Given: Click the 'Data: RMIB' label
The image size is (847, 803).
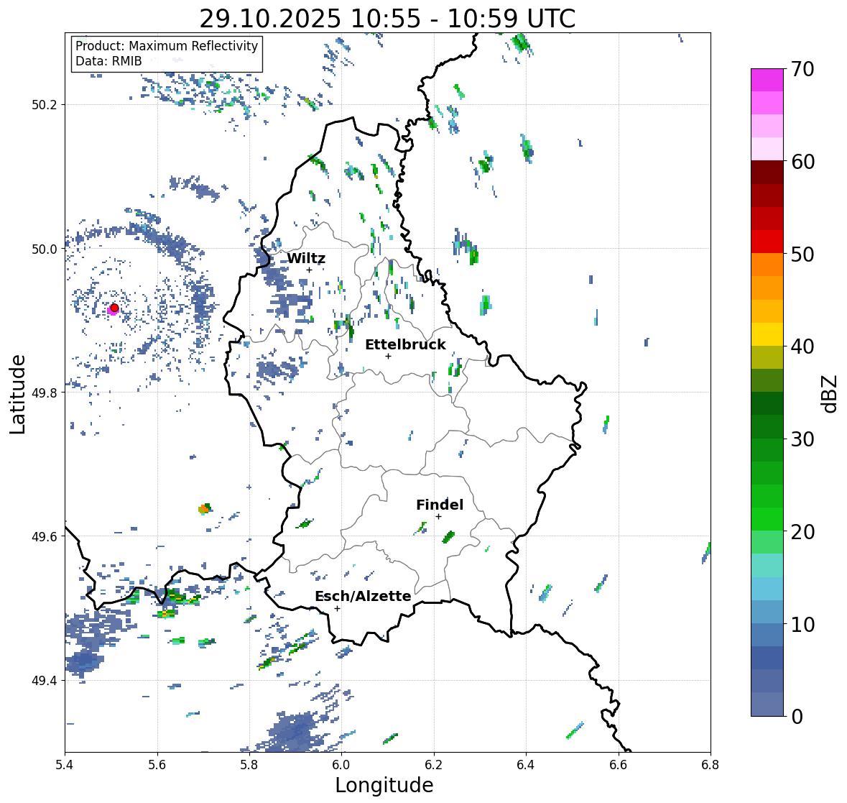Looking at the screenshot, I should click(x=108, y=61).
